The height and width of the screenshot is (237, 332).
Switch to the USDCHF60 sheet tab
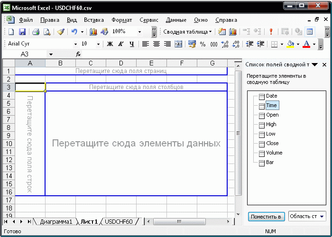119,221
